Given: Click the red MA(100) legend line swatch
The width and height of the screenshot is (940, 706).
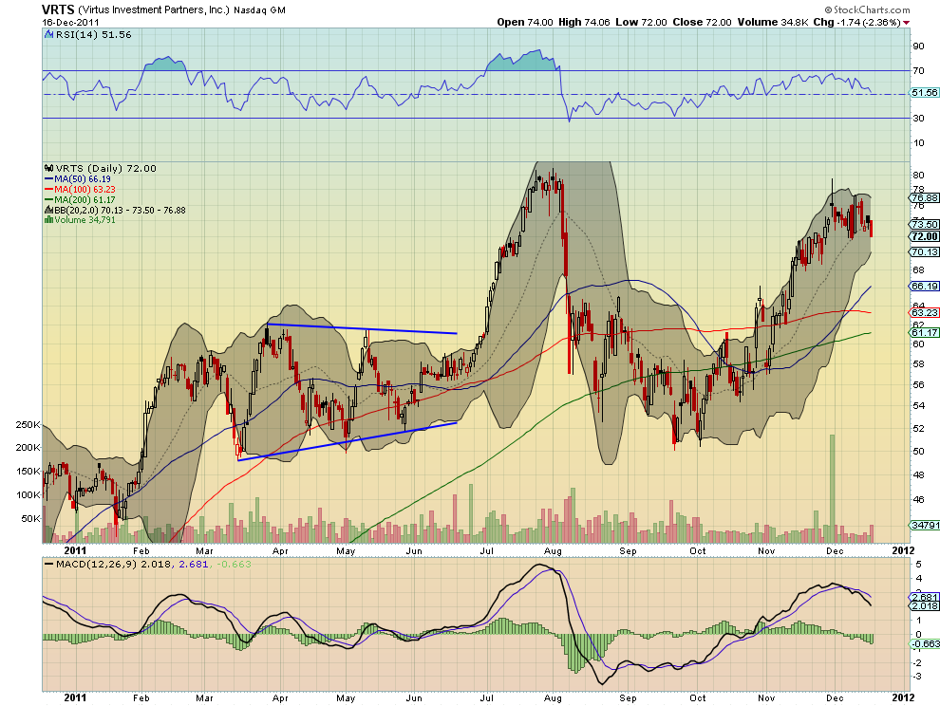Looking at the screenshot, I should point(49,190).
